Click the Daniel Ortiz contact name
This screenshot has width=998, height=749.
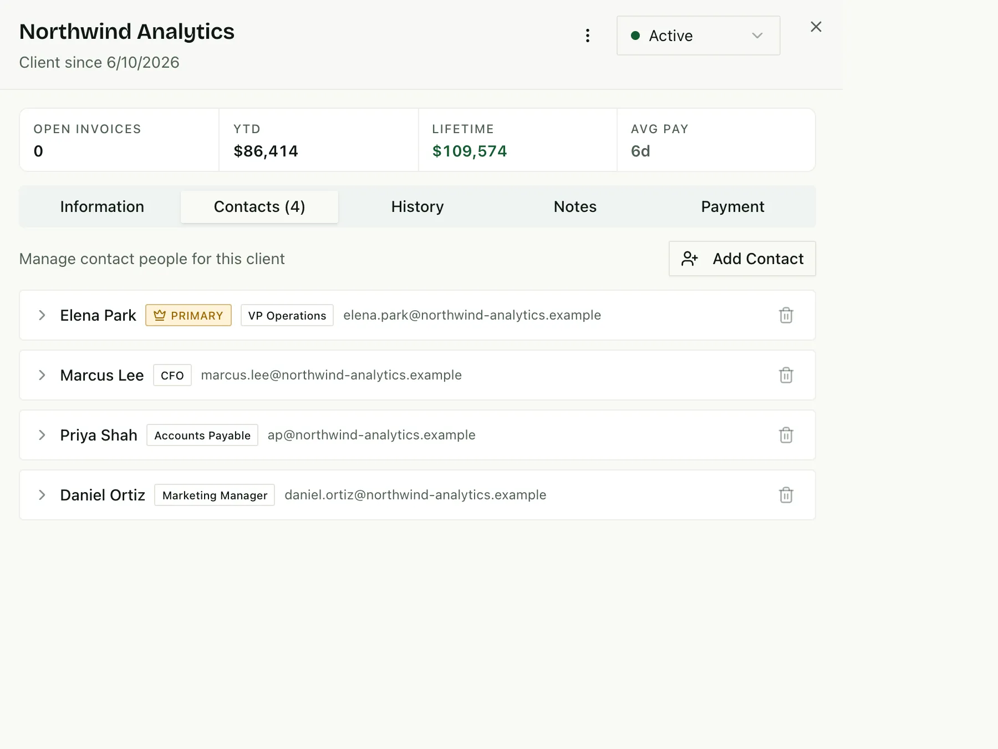pos(103,495)
